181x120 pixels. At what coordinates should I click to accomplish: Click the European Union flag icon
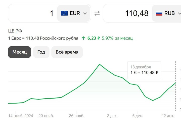coord(64,13)
